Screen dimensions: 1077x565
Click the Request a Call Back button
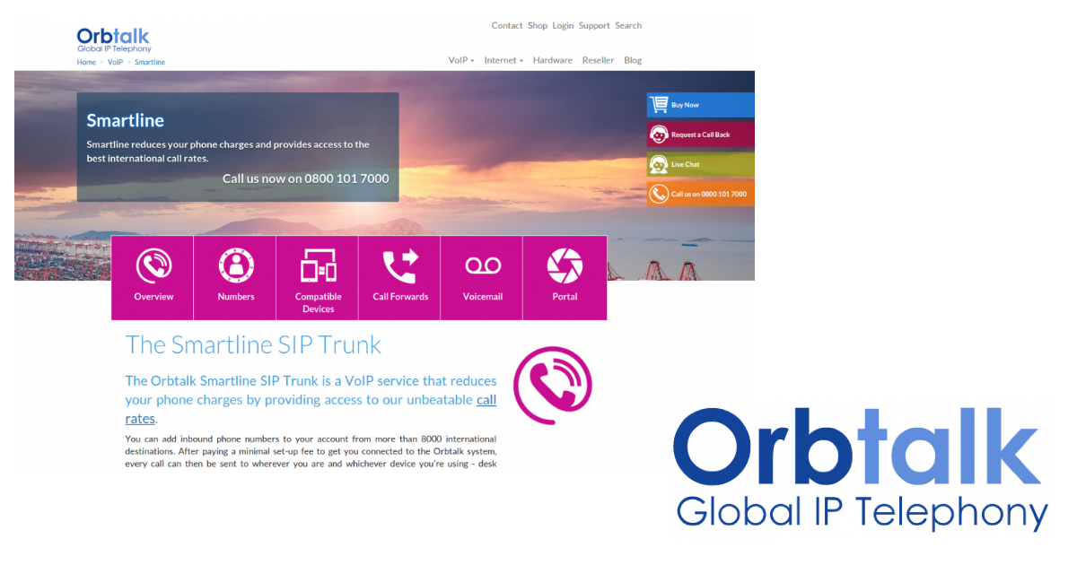pyautogui.click(x=700, y=134)
